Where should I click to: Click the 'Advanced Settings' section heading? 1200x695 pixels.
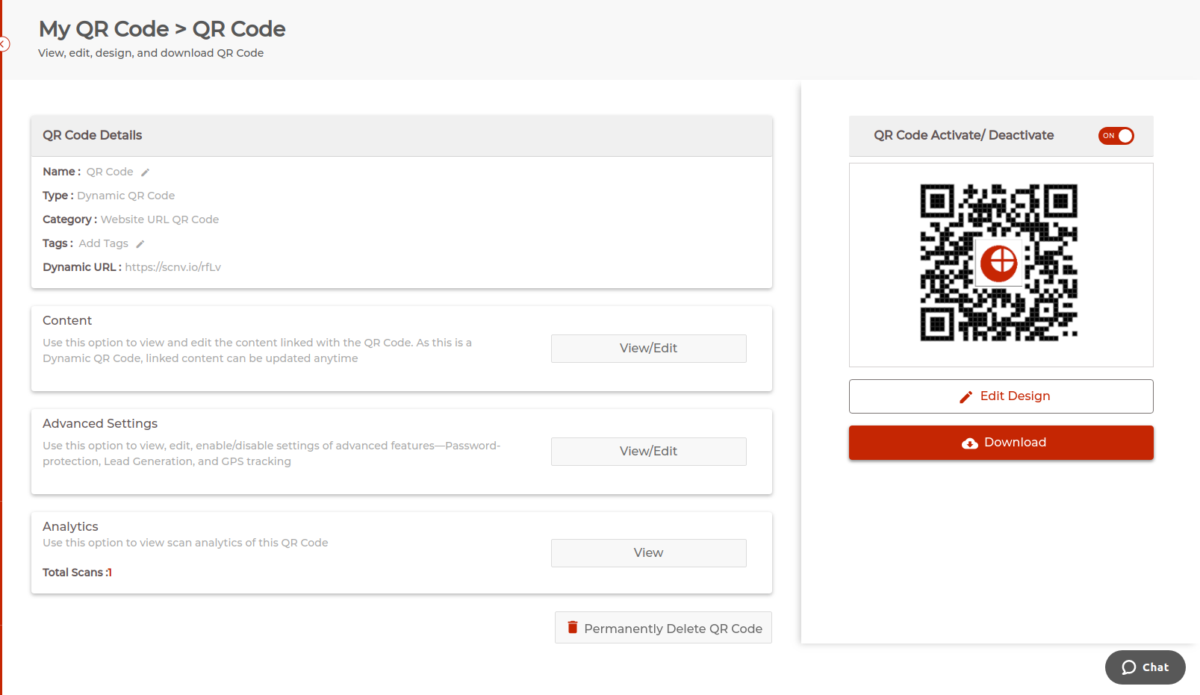tap(100, 423)
